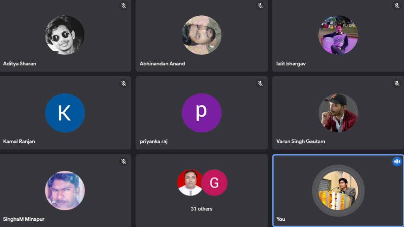Select Aditya Sharan's black-and-white profile picture
Viewport: 404px width, 227px height.
coord(65,35)
